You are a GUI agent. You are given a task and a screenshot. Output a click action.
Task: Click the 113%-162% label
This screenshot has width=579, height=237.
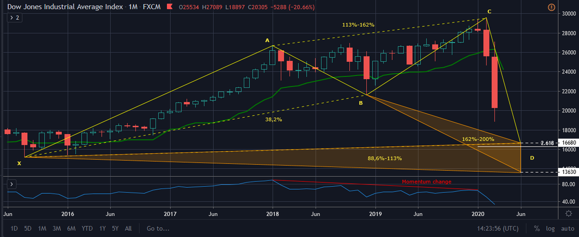(358, 25)
